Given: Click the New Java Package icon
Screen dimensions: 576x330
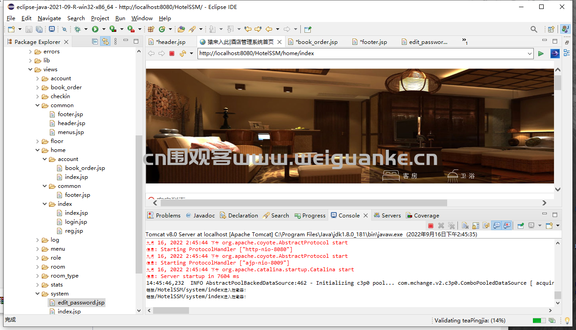Looking at the screenshot, I should 151,29.
